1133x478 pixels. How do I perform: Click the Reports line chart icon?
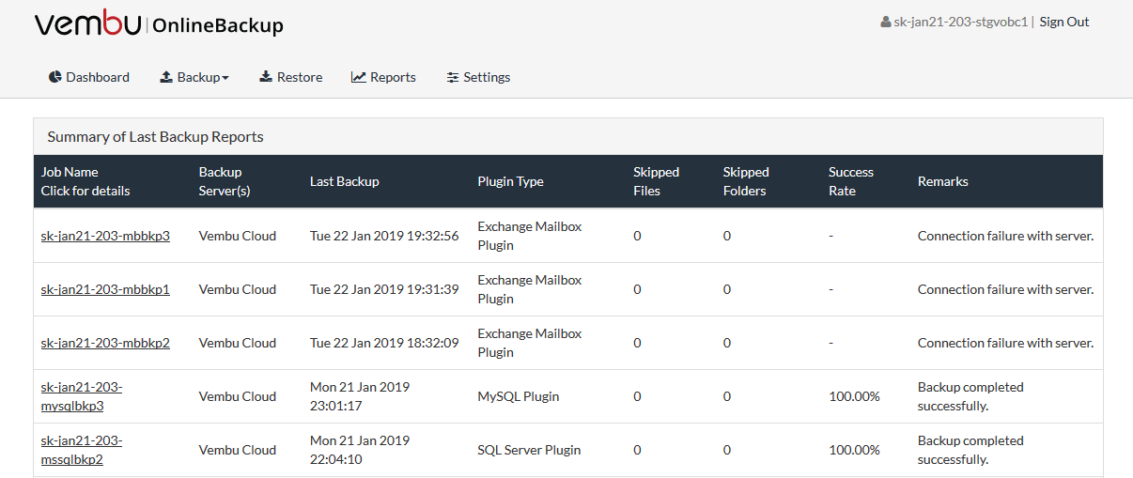click(x=359, y=77)
